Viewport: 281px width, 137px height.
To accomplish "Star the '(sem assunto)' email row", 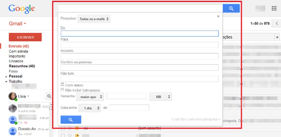I will point(70,128).
